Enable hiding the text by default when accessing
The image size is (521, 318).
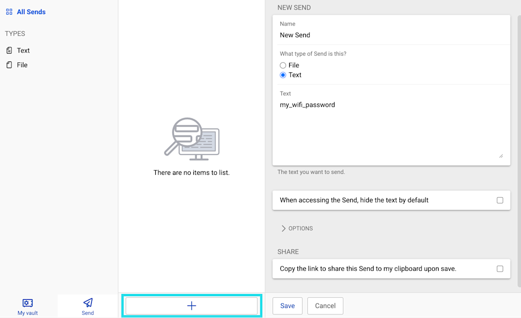[500, 200]
